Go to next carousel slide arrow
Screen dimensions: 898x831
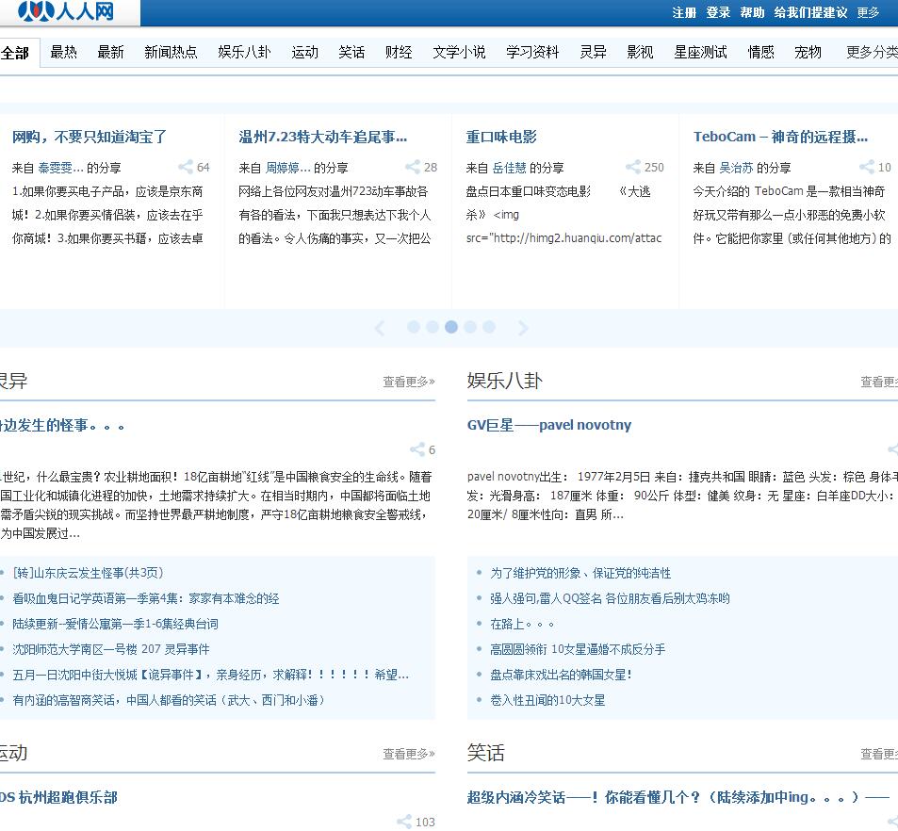tap(522, 328)
